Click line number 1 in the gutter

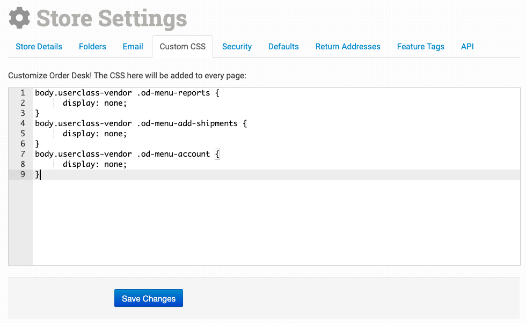pos(22,93)
